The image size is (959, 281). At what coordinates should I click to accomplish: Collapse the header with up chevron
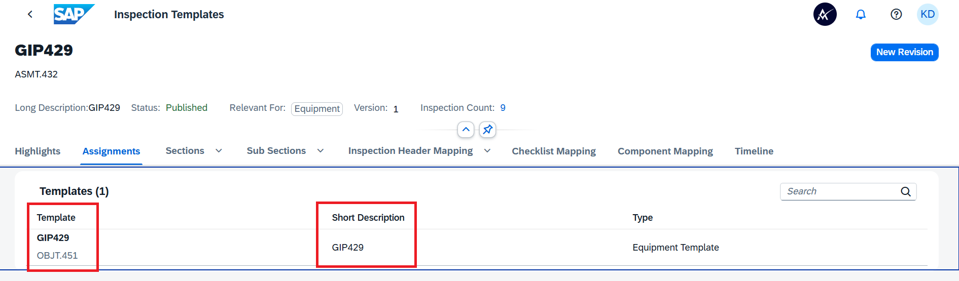[x=466, y=130]
